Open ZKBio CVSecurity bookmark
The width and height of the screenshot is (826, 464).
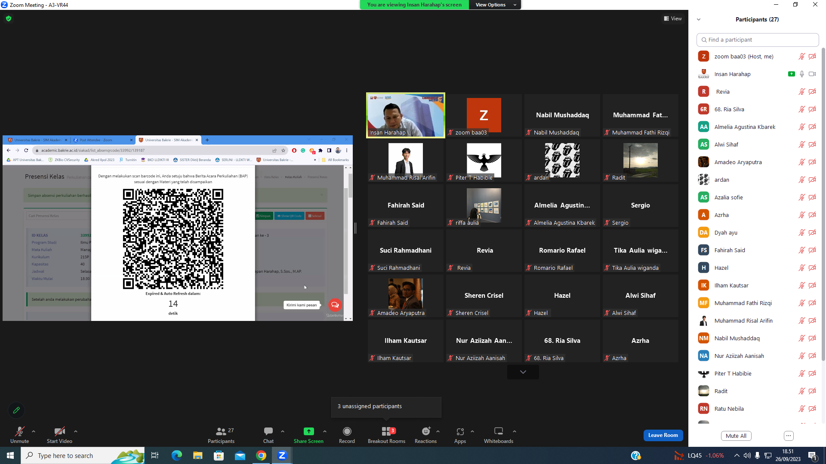[x=64, y=160]
